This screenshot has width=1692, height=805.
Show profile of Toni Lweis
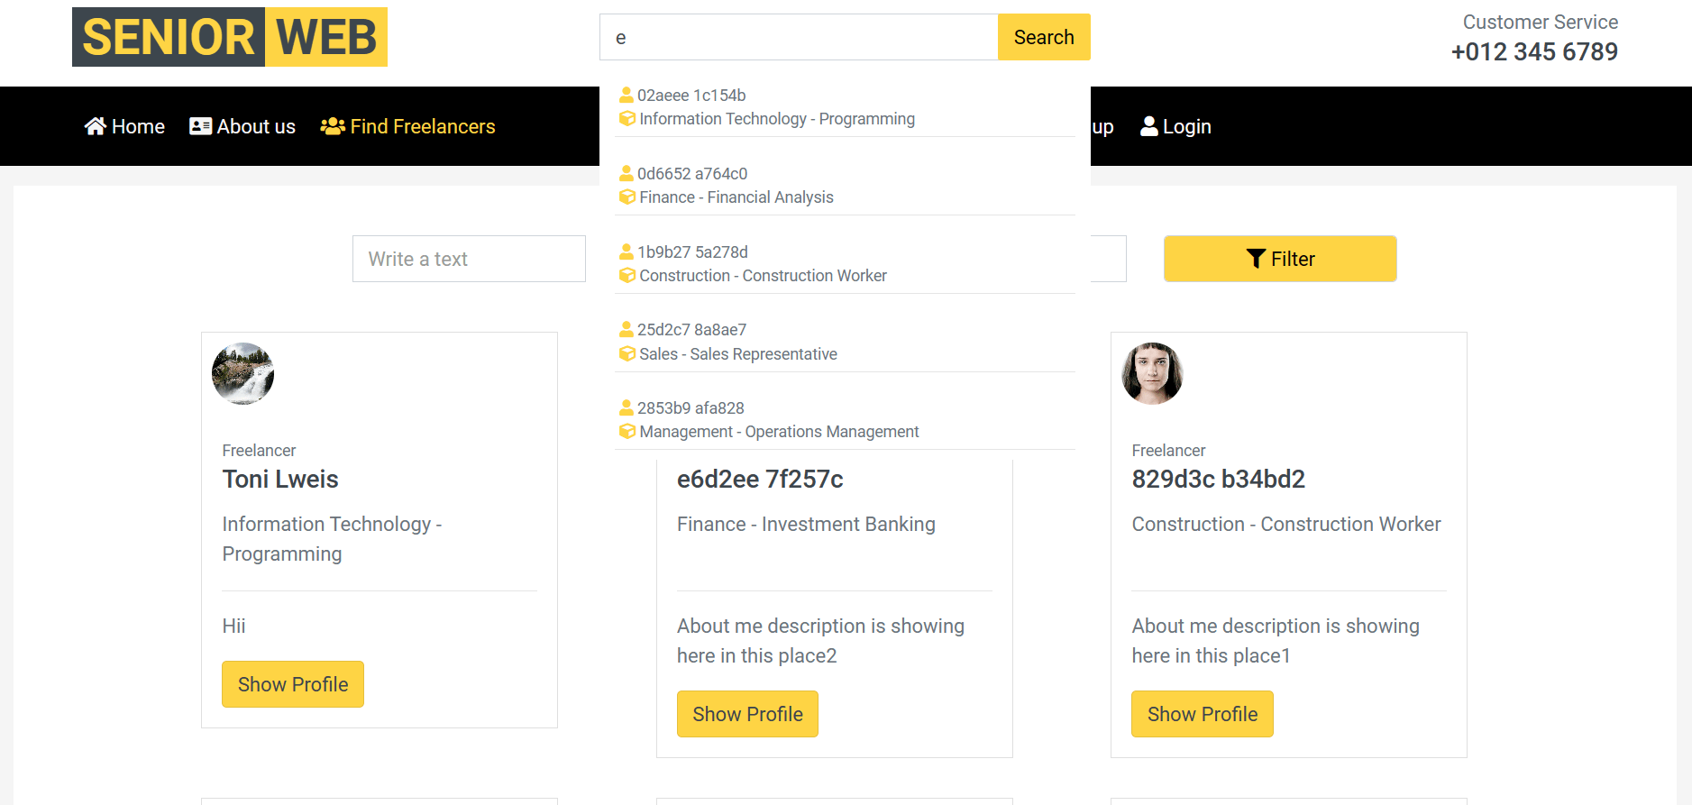click(x=293, y=684)
